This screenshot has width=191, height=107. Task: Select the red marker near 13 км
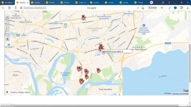coord(83,18)
